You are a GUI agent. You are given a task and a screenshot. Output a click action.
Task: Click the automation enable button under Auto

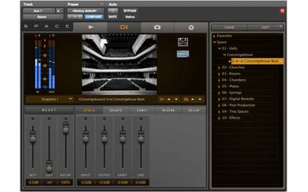tap(113, 10)
